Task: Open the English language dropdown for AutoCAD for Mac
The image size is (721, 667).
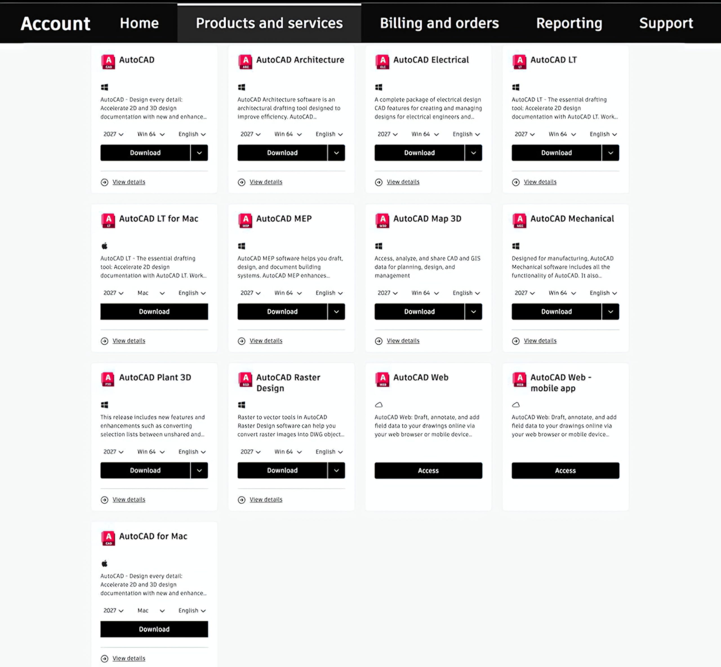Action: [192, 611]
